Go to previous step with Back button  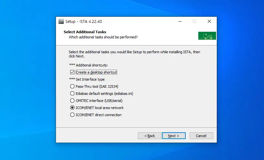[x=149, y=136]
